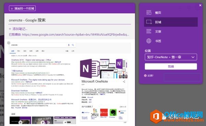Select the 整页 full page clip mode
Viewport: 206px width, 126px height.
[171, 13]
